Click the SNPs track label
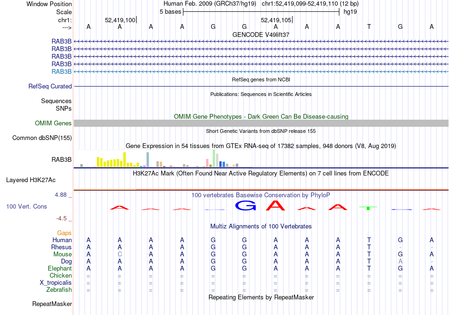The width and height of the screenshot is (449, 315). [x=64, y=109]
